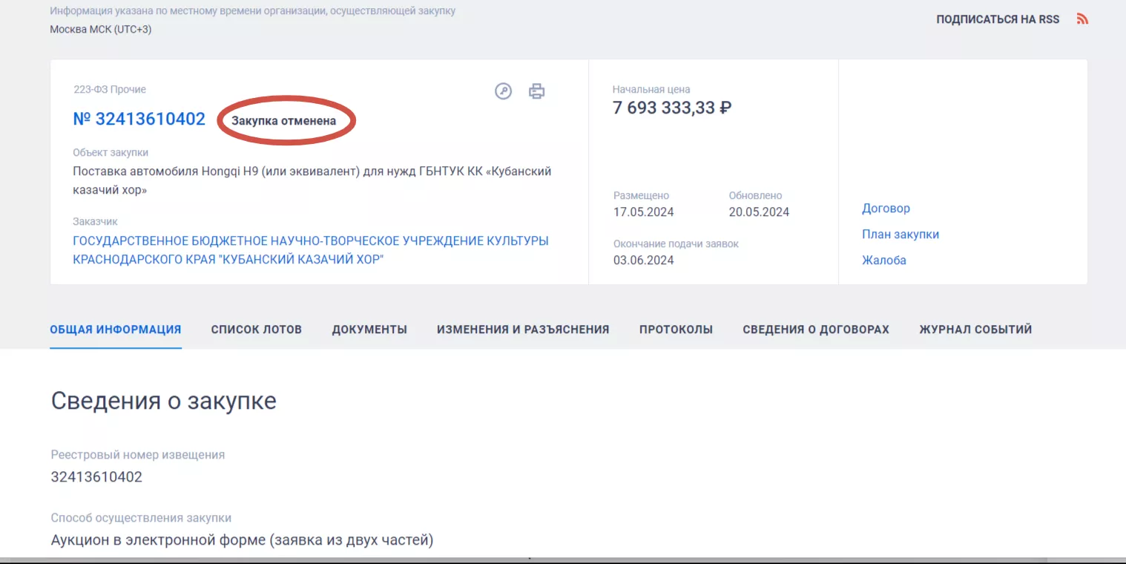Click the ПОДПИСАТЬСЯ НА RSS link
The height and width of the screenshot is (564, 1126).
[998, 19]
